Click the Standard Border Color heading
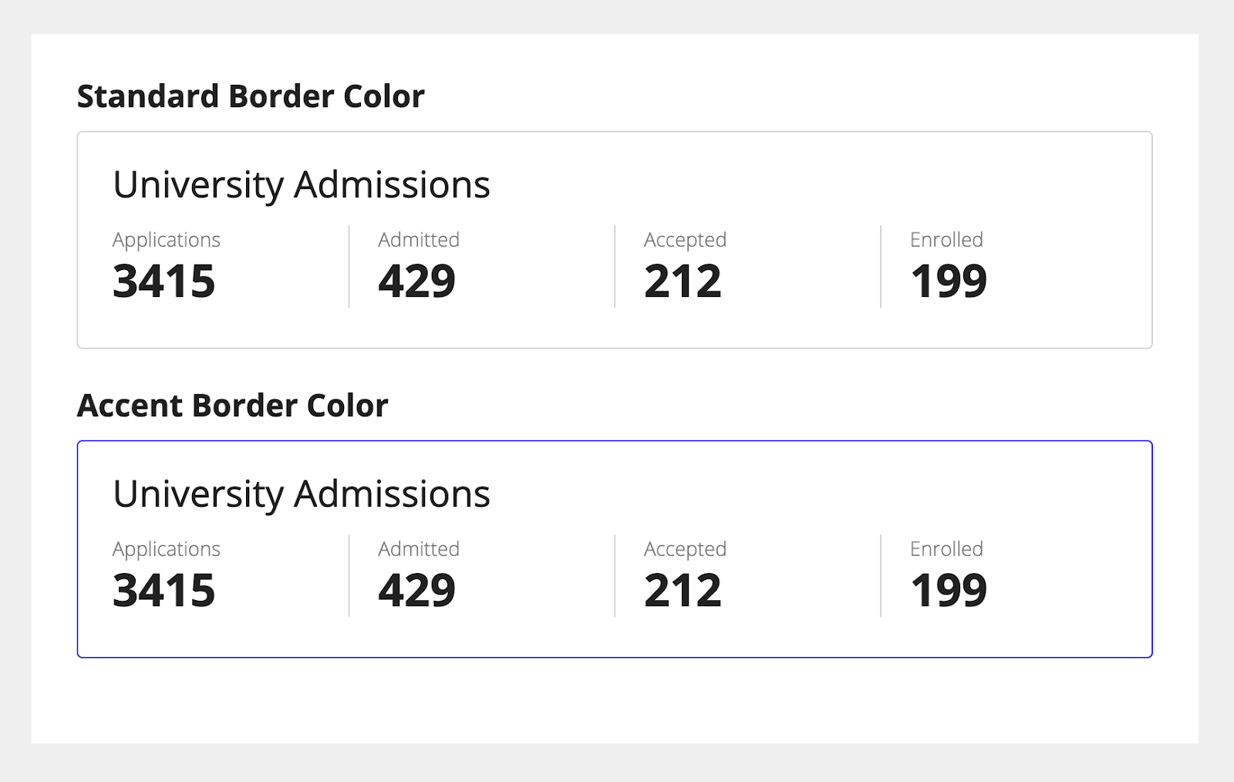The image size is (1234, 782). click(250, 96)
